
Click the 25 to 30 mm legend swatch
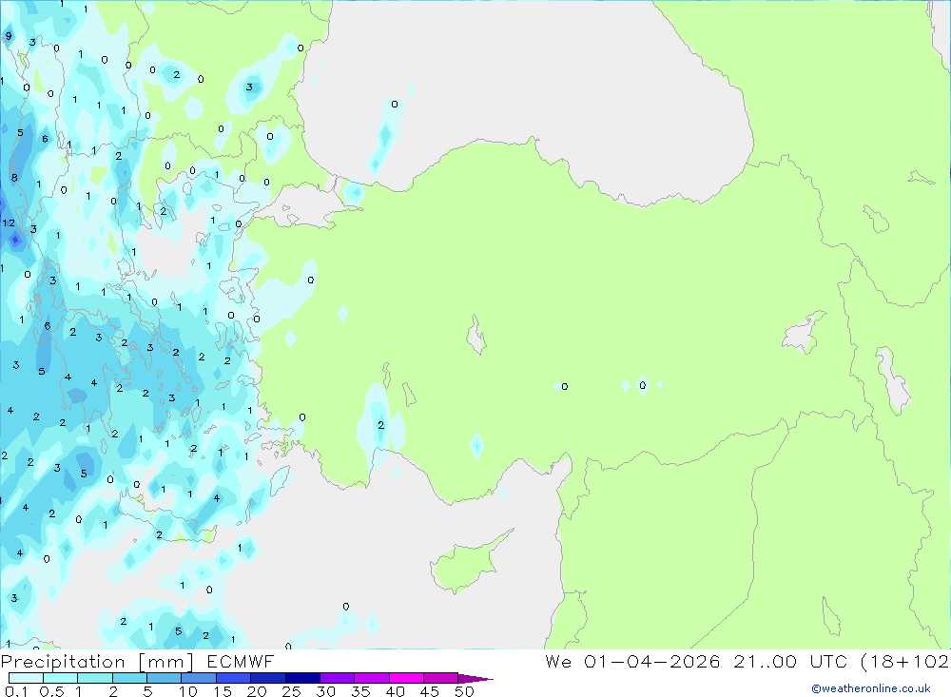(x=302, y=678)
